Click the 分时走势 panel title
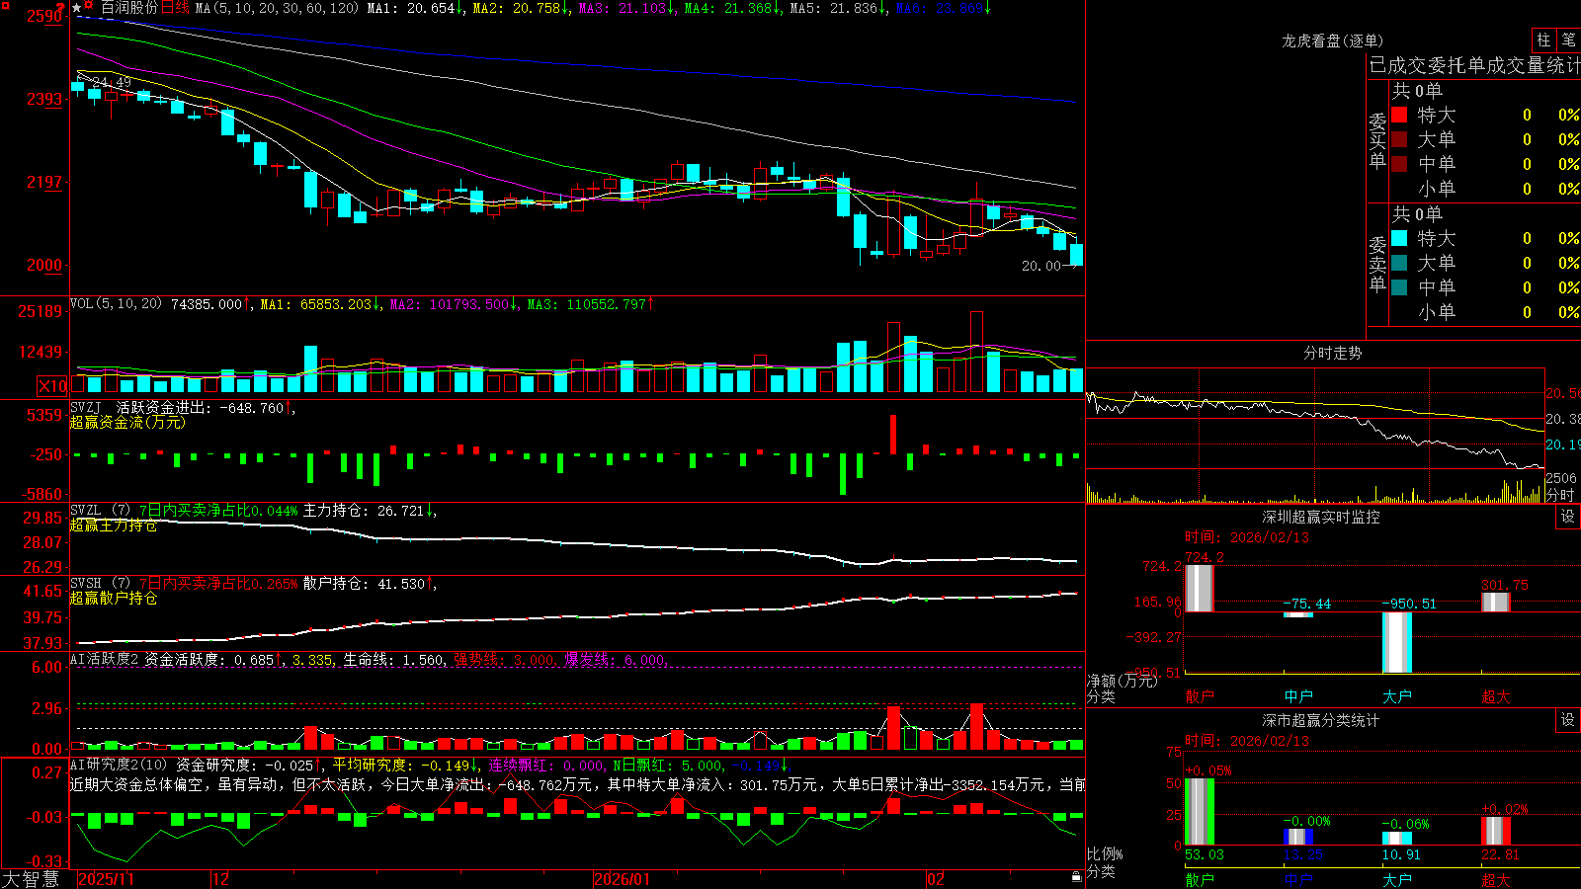Image resolution: width=1581 pixels, height=889 pixels. click(x=1332, y=353)
